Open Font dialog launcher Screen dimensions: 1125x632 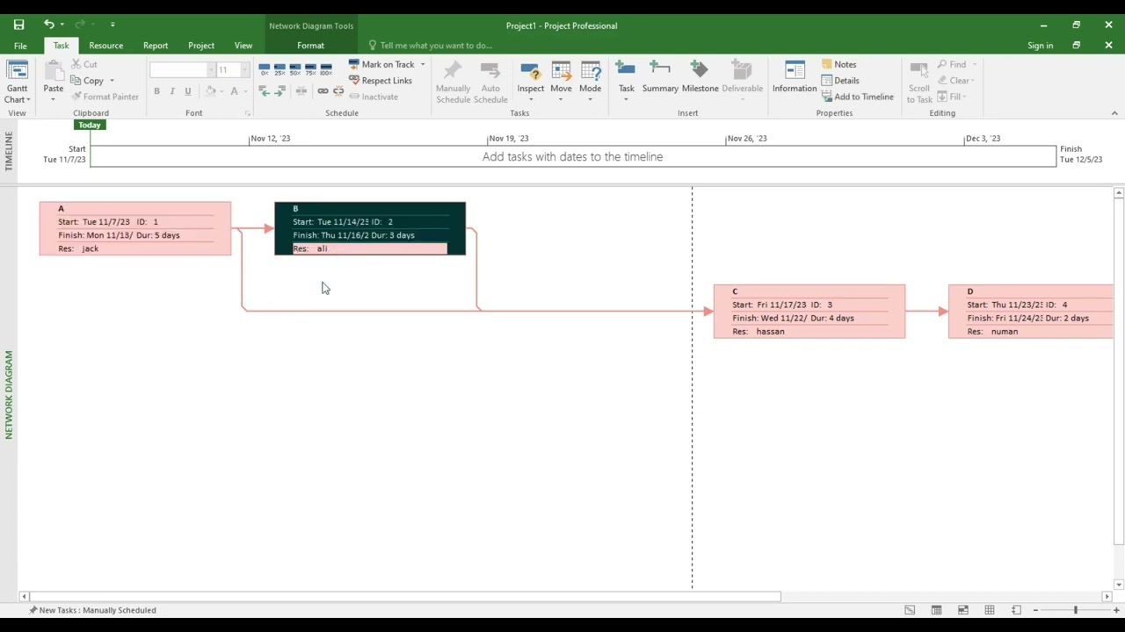pyautogui.click(x=247, y=113)
